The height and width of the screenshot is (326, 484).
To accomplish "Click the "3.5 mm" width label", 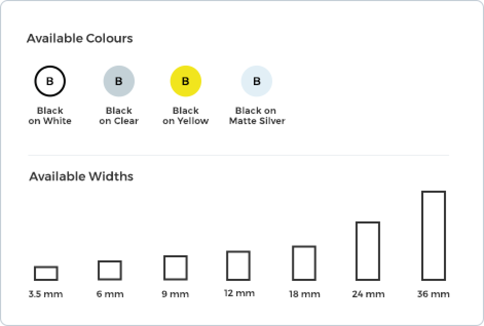I will (46, 294).
